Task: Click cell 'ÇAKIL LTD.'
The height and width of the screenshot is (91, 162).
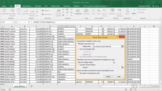Action: pyautogui.click(x=50, y=79)
